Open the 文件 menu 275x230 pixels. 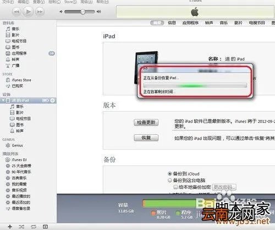pyautogui.click(x=8, y=2)
